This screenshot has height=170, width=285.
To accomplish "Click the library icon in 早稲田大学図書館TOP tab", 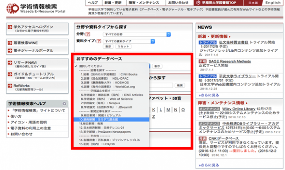I will click(198, 2).
